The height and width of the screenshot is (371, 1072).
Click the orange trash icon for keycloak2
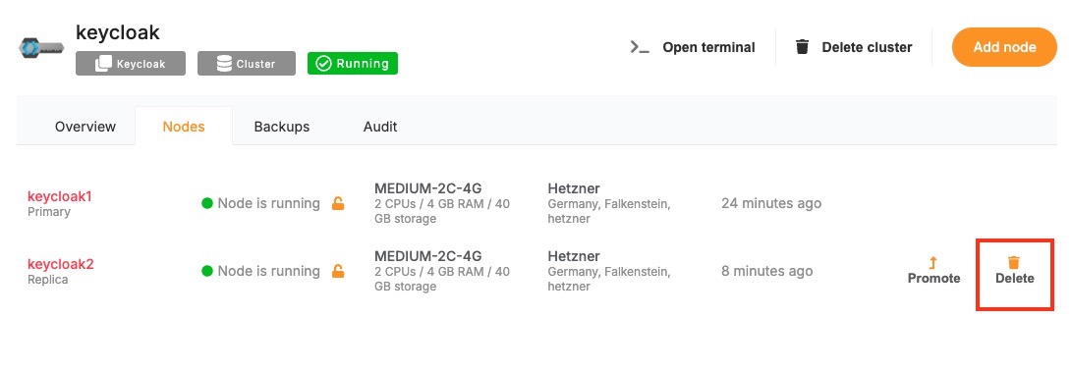(1014, 262)
